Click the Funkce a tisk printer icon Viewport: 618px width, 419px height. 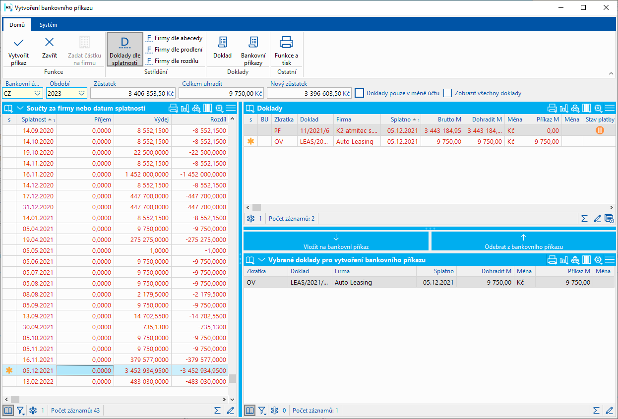[286, 43]
